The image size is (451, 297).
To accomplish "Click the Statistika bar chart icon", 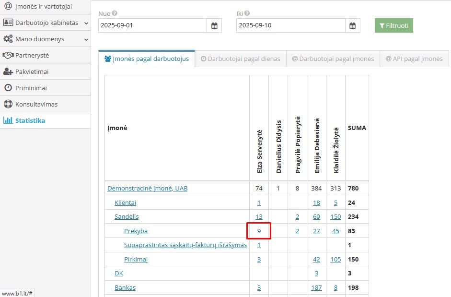I will [x=8, y=120].
